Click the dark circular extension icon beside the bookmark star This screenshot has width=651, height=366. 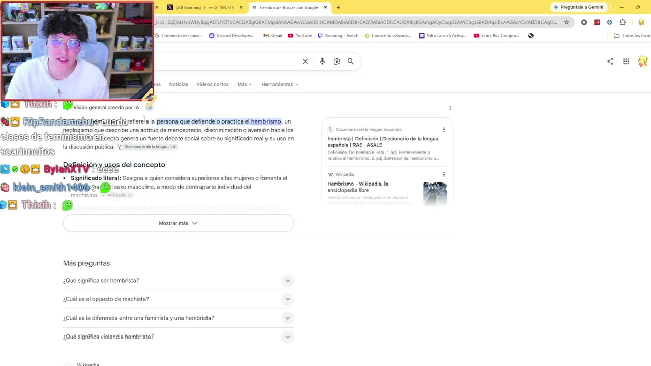584,22
